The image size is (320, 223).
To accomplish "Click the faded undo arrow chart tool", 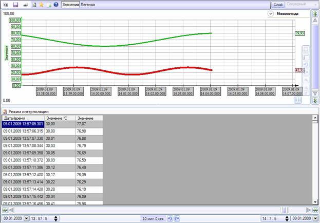I will point(306,65).
